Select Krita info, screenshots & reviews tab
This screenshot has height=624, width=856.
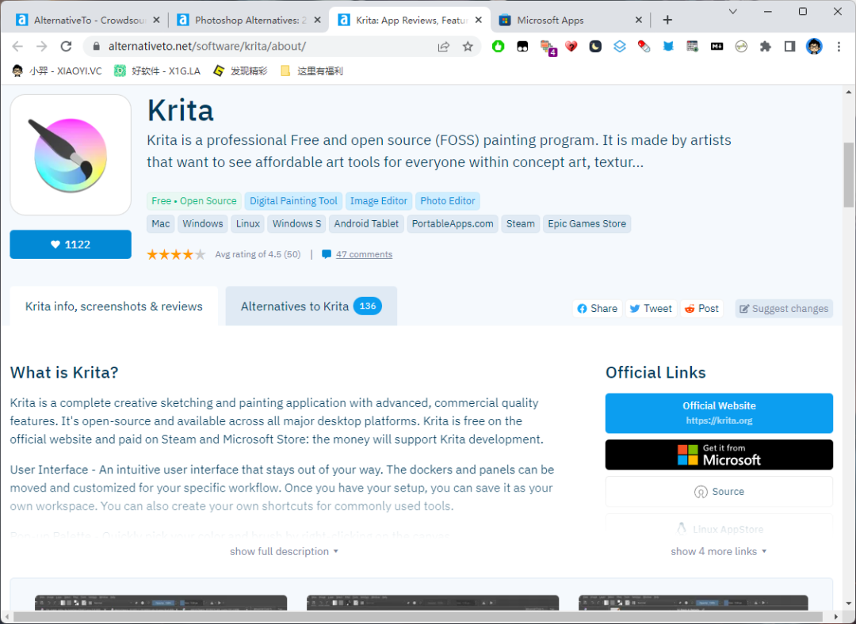point(113,306)
